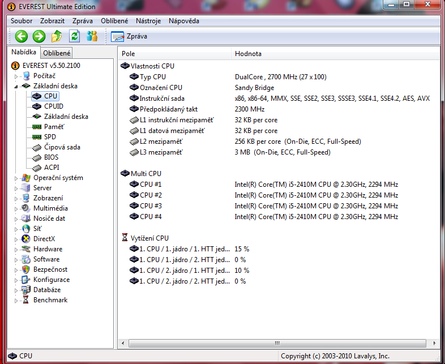
Task: Open the Zpráva menu in menu bar
Action: coord(83,21)
